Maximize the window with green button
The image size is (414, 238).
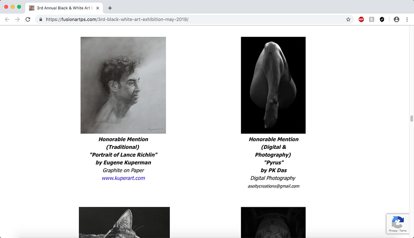[x=19, y=7]
